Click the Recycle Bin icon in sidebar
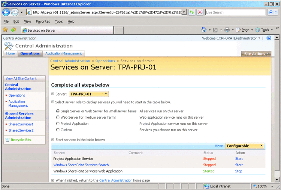The image size is (281, 190). [7, 140]
